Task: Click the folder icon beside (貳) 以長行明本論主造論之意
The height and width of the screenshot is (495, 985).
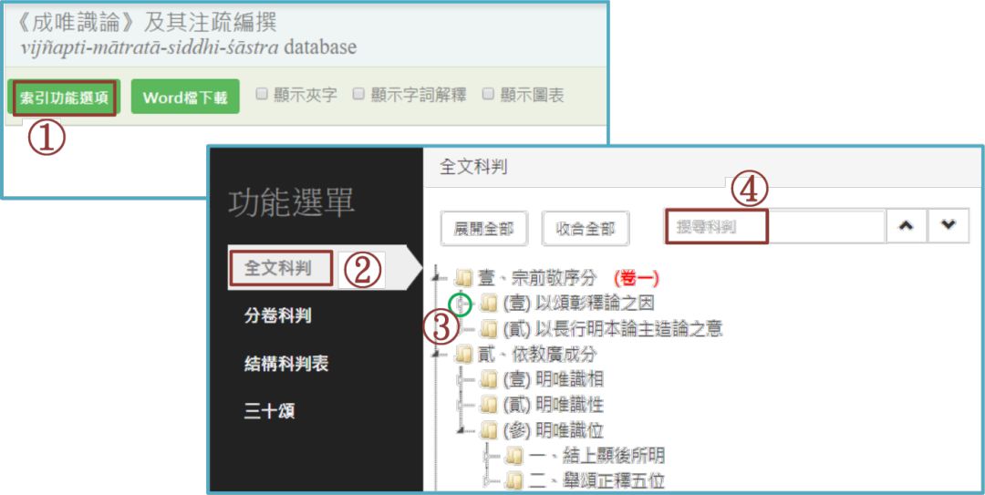Action: tap(488, 328)
